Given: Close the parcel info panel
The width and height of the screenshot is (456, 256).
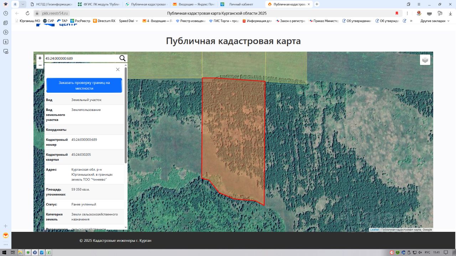Looking at the screenshot, I should pos(118,69).
